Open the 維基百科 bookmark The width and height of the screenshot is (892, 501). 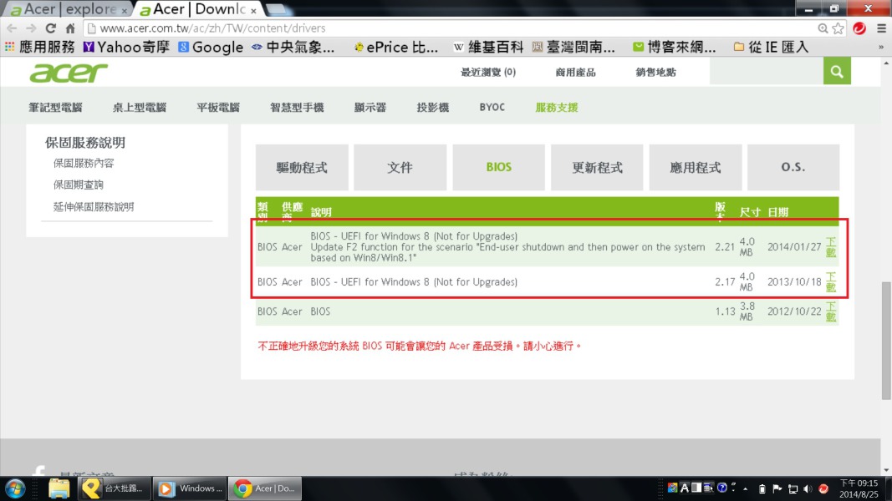coord(488,47)
